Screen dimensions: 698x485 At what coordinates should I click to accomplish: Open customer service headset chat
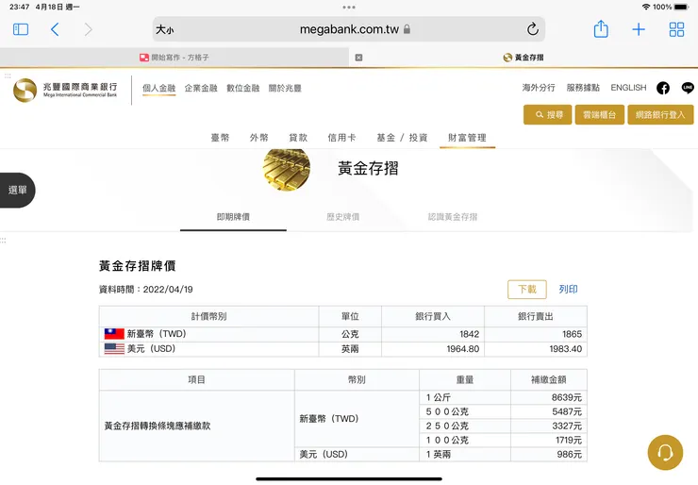(665, 453)
